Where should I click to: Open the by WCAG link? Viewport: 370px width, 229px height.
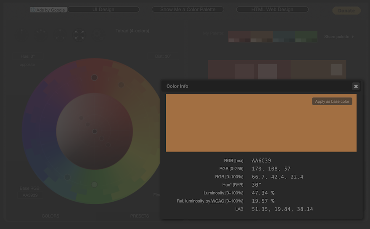tap(214, 201)
